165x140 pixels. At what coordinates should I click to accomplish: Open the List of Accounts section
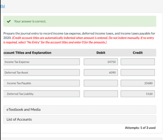pyautogui.click(x=80, y=119)
